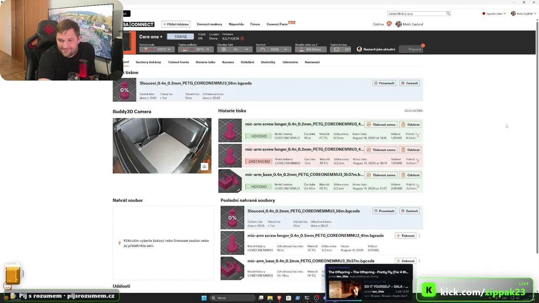The width and height of the screenshot is (539, 303).
Task: Click the Windows taskbar search box
Action: [x=233, y=298]
